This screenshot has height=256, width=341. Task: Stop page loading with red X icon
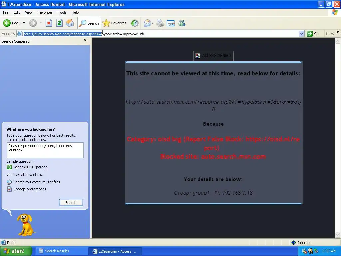(x=49, y=23)
